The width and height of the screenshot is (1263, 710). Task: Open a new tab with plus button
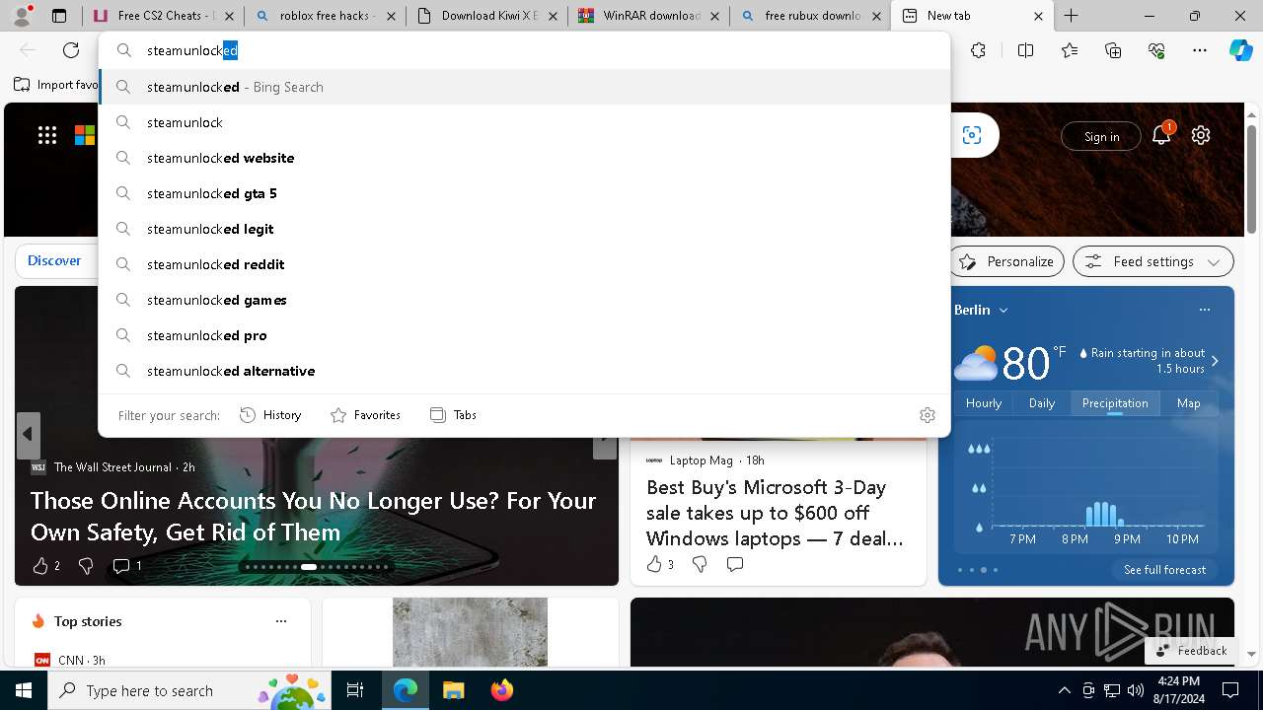click(x=1071, y=16)
